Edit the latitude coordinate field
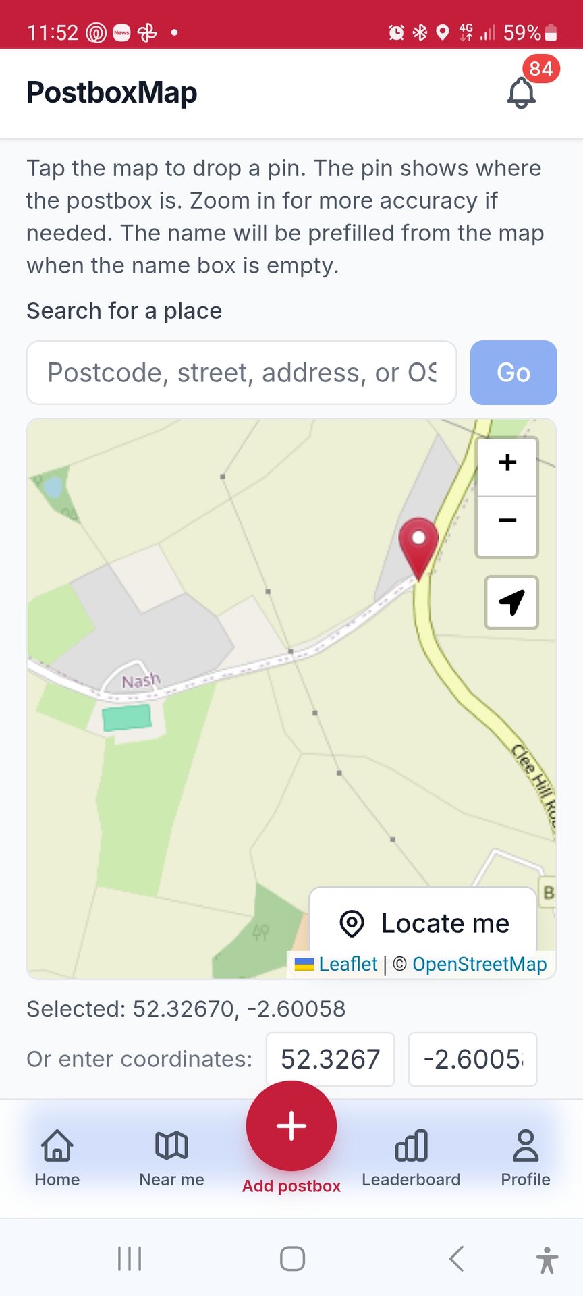This screenshot has width=583, height=1296. 330,1059
